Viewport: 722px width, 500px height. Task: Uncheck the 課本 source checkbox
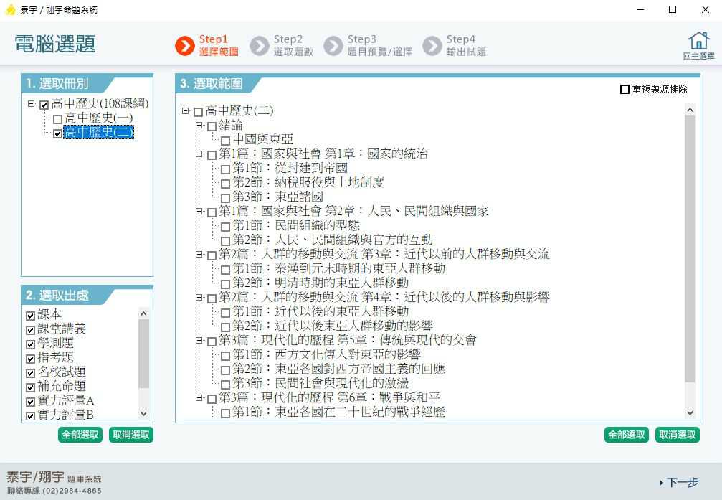[30, 316]
